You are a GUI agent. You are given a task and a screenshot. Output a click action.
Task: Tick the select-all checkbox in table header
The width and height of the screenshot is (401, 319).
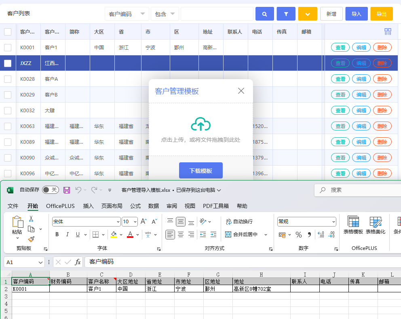(8, 32)
